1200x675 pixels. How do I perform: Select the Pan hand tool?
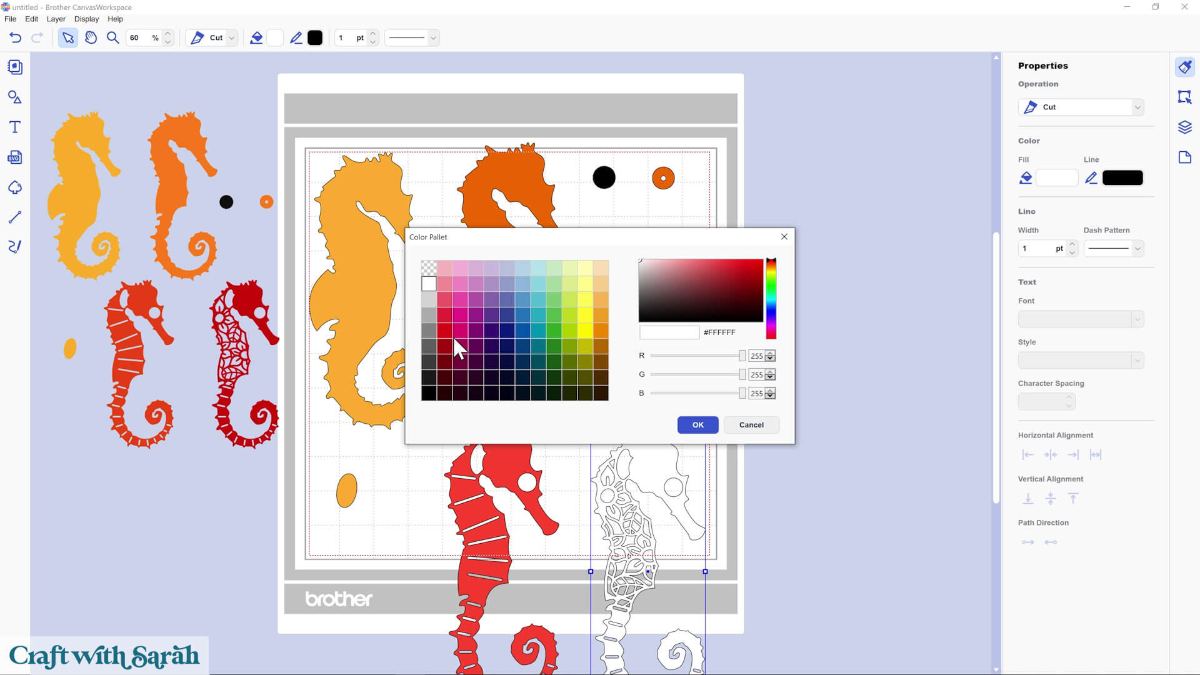[x=91, y=37]
